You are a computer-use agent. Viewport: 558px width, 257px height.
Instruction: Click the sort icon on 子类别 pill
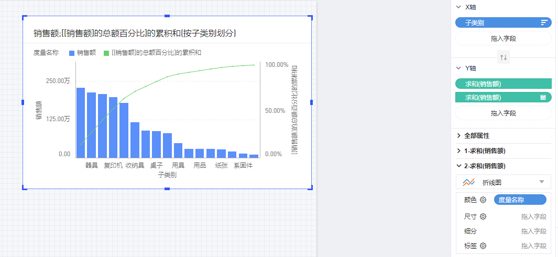click(x=544, y=22)
